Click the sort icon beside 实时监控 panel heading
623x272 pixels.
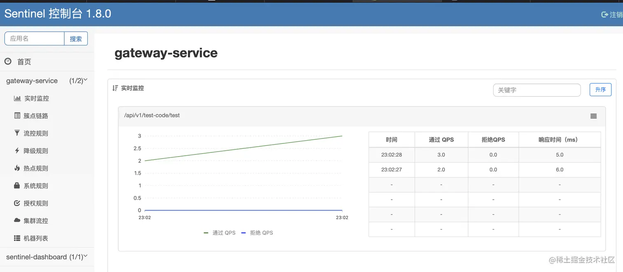[x=115, y=88]
